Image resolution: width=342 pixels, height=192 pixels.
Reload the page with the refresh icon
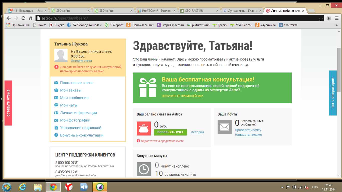[x=23, y=18]
